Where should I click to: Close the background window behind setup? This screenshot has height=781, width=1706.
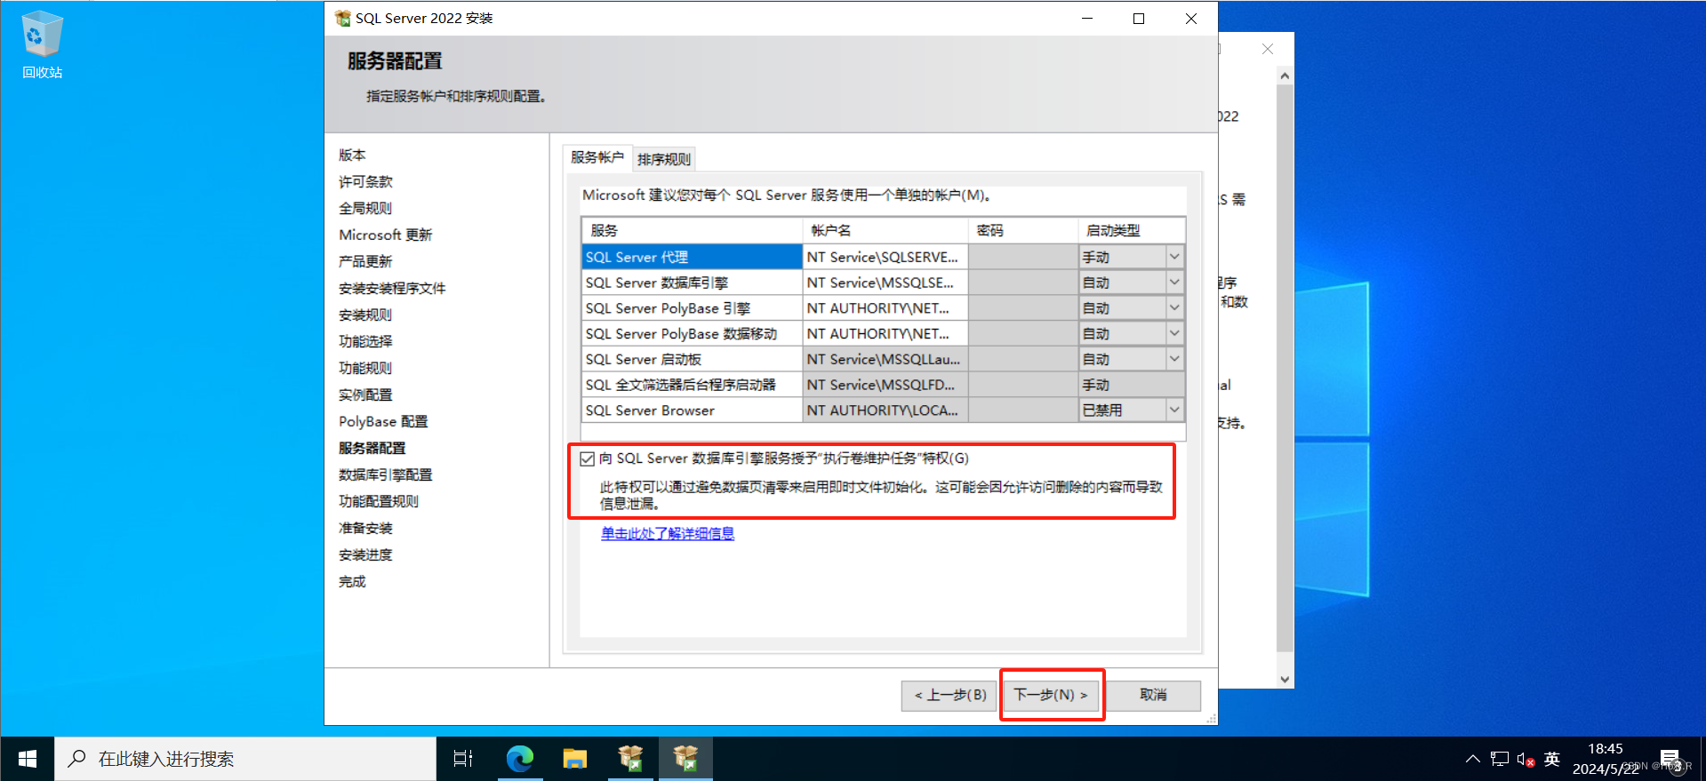click(x=1268, y=49)
